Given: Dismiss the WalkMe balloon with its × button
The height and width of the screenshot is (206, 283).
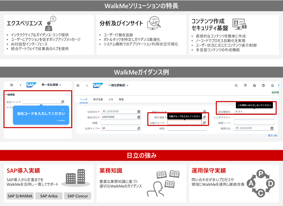Looking at the screenshot, I should [63, 110].
